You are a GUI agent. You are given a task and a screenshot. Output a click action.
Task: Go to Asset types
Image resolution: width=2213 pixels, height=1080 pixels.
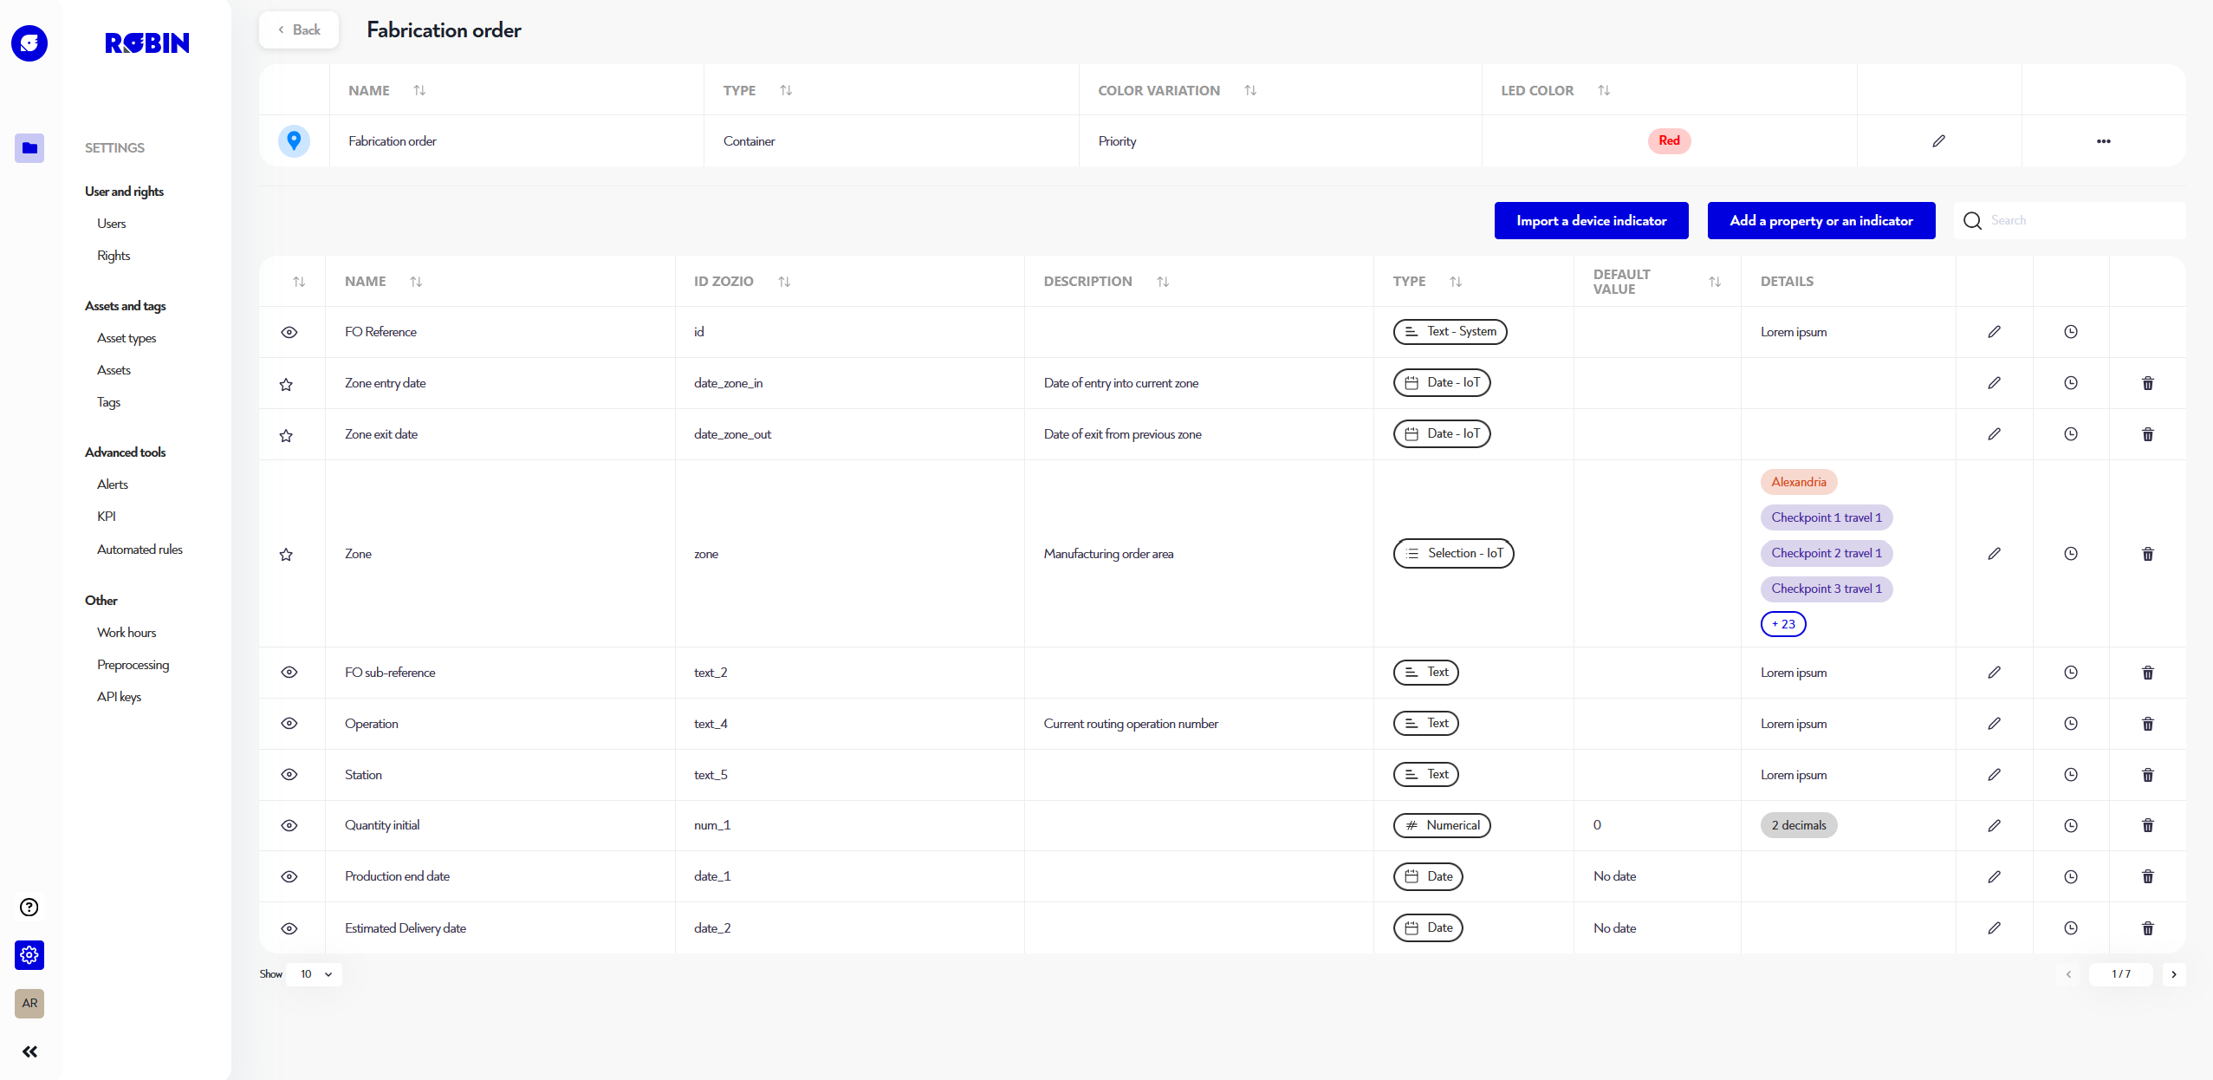coord(127,338)
